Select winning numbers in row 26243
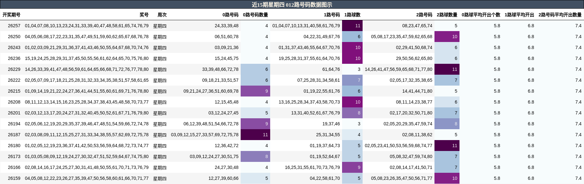This screenshot has width=584, height=184. point(87,47)
